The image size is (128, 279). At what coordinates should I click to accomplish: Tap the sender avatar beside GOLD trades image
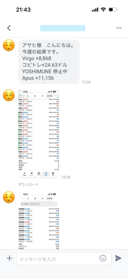[9, 95]
